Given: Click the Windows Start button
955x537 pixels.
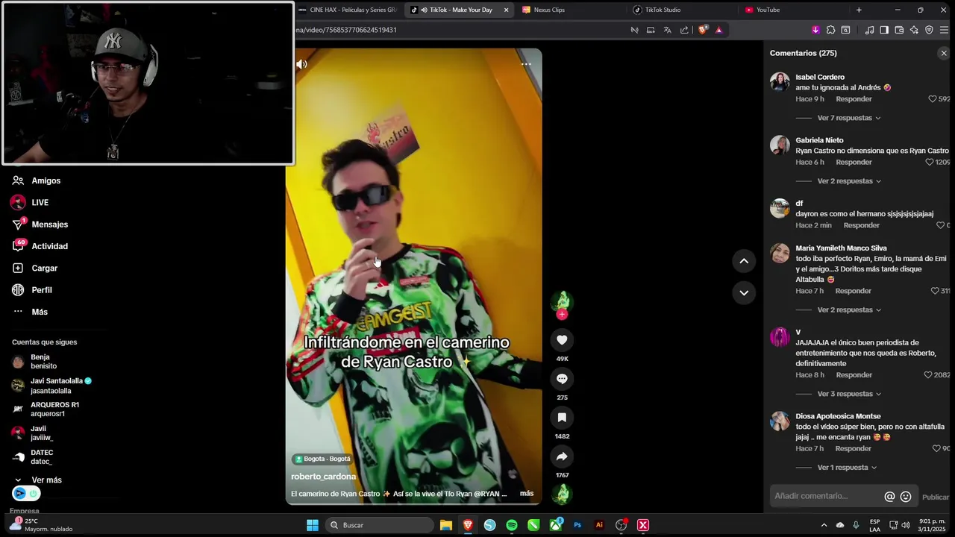Looking at the screenshot, I should coord(313,525).
